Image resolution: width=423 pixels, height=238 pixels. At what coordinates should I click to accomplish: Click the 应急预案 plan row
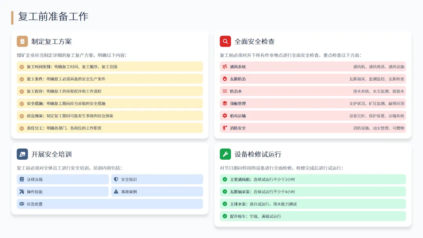(x=110, y=116)
